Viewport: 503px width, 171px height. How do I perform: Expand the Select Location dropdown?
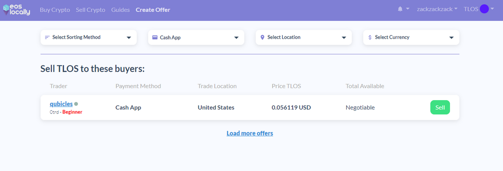pyautogui.click(x=304, y=37)
